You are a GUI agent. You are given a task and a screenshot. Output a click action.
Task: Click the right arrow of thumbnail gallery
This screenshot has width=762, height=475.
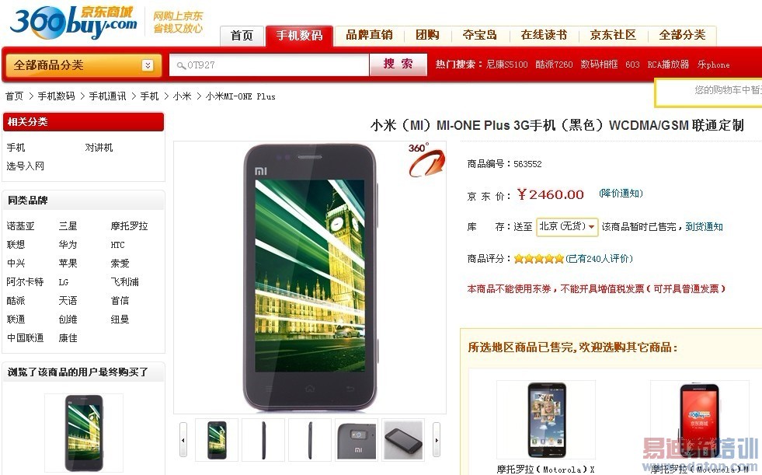click(437, 440)
